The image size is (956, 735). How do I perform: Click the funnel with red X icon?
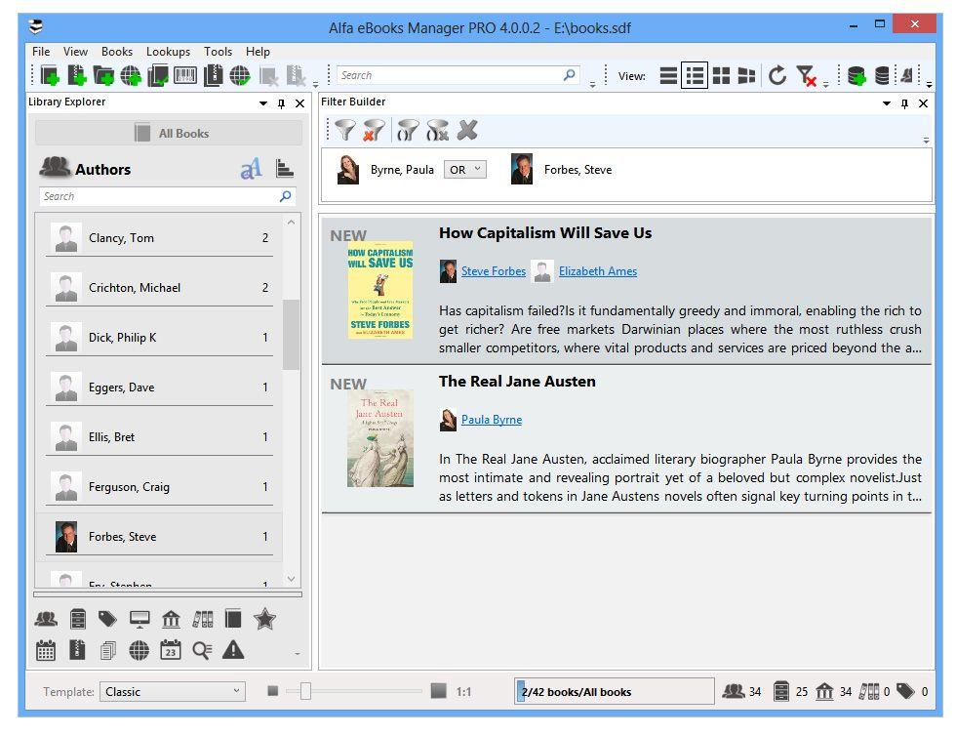tap(374, 130)
